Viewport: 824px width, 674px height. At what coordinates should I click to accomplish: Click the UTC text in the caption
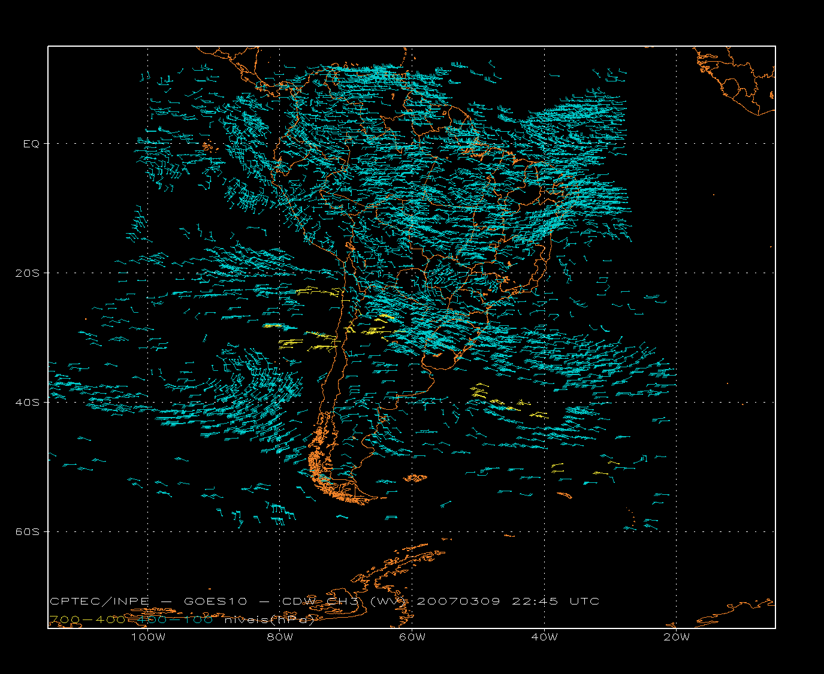[584, 601]
